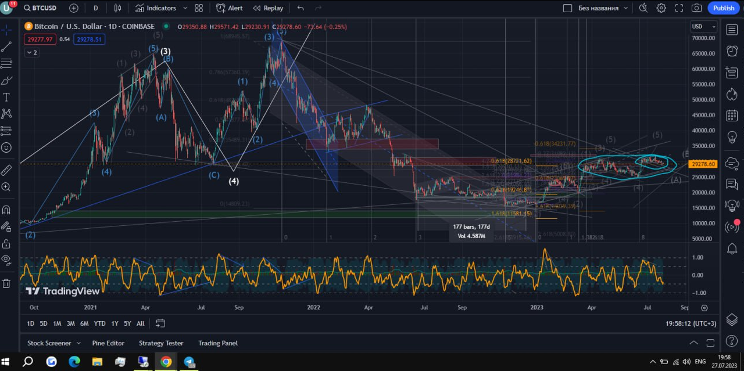
Task: Open the news panel
Action: (x=732, y=72)
